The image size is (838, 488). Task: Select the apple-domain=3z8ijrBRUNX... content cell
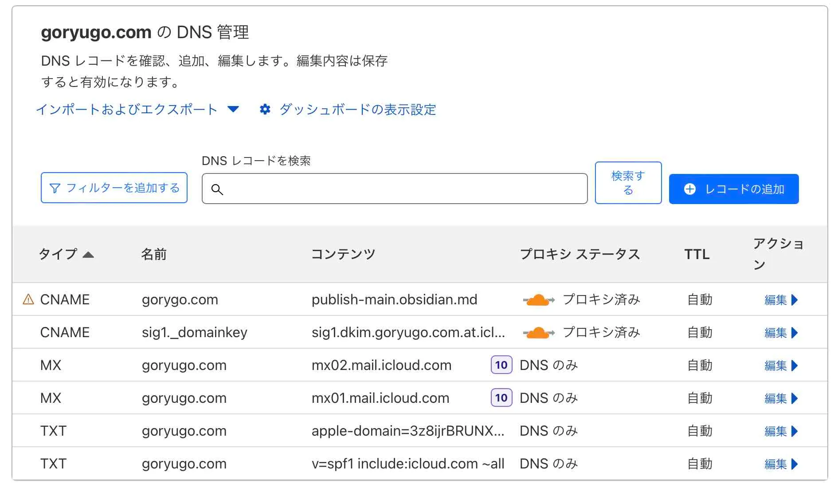point(408,431)
